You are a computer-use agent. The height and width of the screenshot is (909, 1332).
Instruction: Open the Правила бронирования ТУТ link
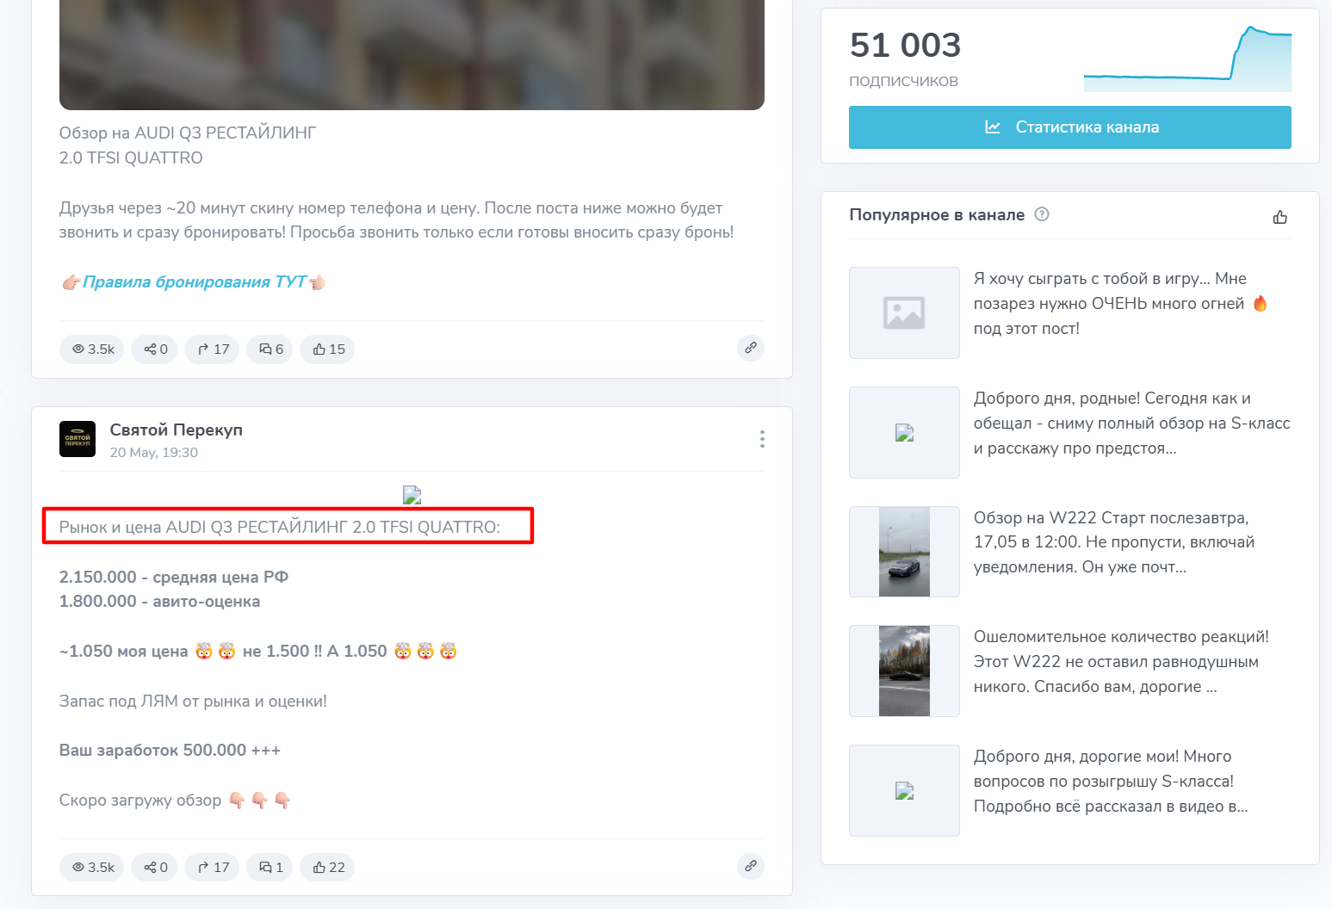(195, 282)
